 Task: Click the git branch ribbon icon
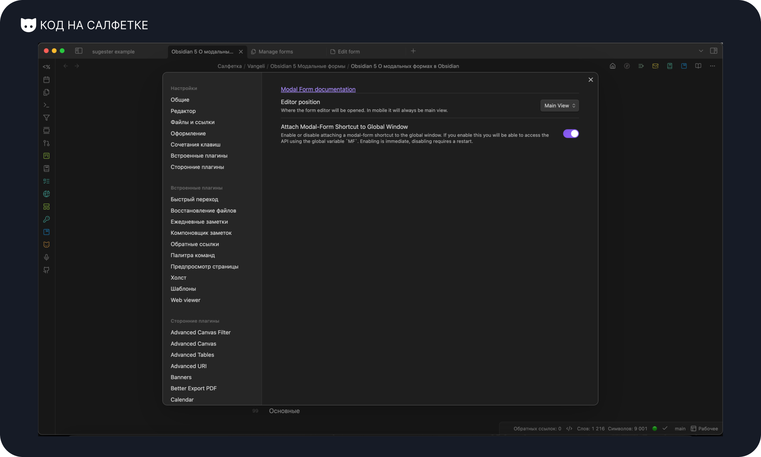tap(46, 143)
